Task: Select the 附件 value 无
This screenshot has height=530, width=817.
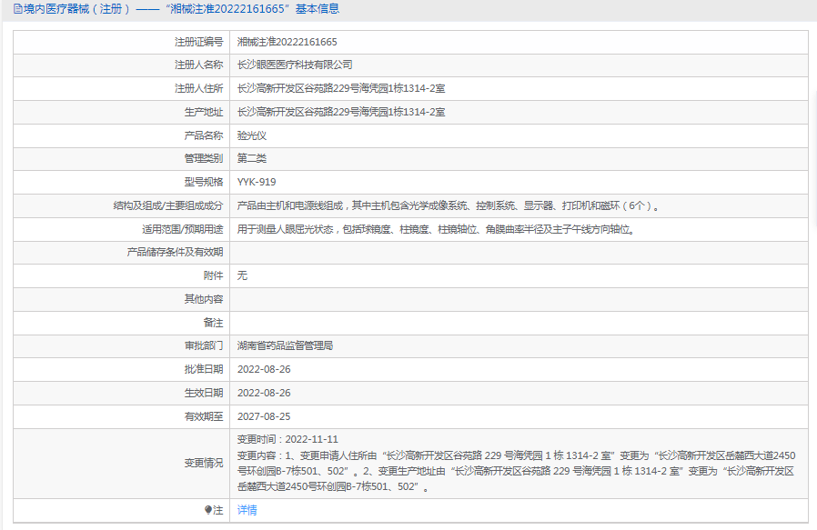Action: (x=242, y=276)
